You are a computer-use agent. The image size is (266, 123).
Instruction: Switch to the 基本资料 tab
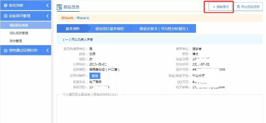[x=70, y=29]
